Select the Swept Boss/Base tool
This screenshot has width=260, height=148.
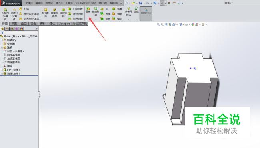point(24,9)
